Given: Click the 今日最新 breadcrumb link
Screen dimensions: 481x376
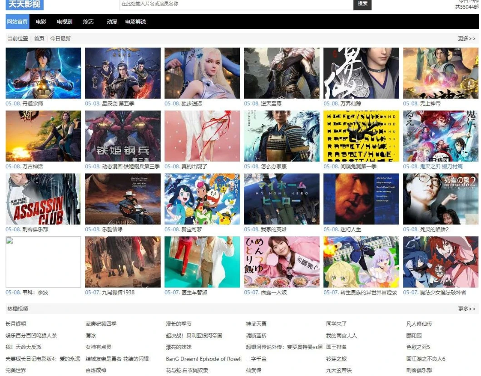Looking at the screenshot, I should 60,38.
